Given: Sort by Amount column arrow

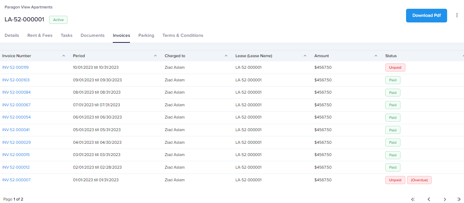Looking at the screenshot, I should (376, 56).
